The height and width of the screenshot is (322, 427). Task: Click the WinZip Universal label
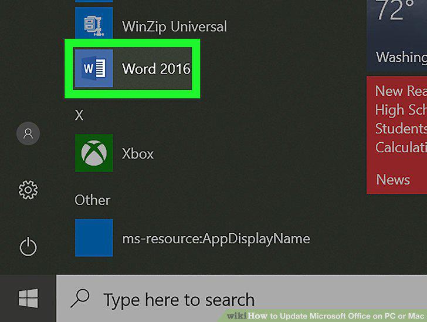[x=174, y=27]
